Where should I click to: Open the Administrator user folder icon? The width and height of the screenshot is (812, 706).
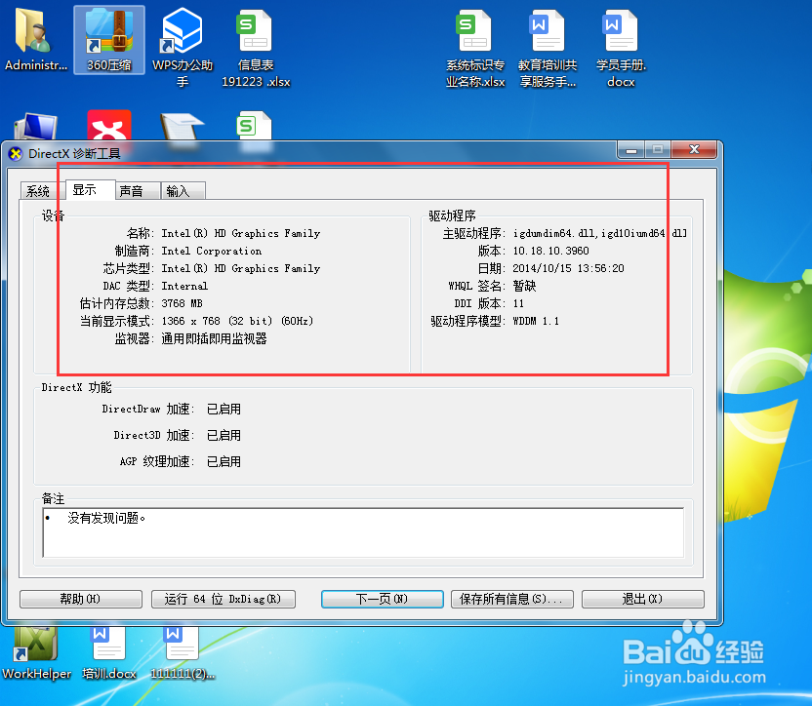35,39
